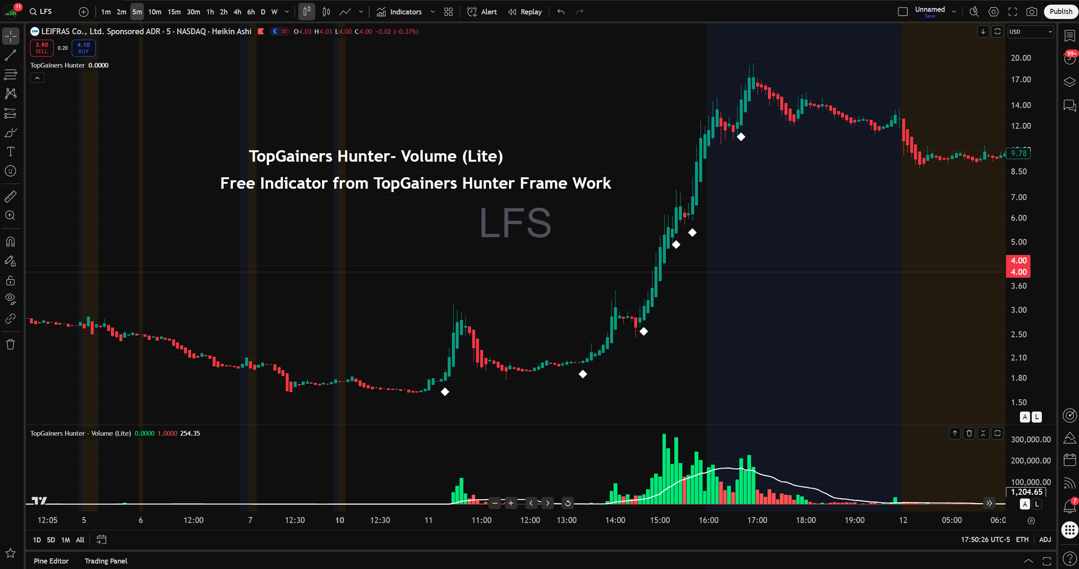Switch to the Trading Panel tab
1079x569 pixels.
[105, 561]
